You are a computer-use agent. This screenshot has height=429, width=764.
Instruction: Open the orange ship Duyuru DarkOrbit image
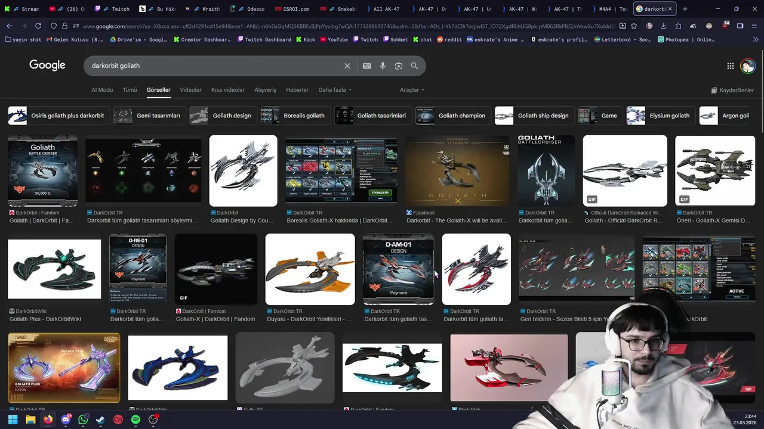(x=310, y=269)
